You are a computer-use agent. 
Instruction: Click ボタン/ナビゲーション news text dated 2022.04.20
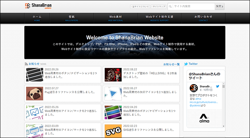pyautogui.click(x=149, y=113)
